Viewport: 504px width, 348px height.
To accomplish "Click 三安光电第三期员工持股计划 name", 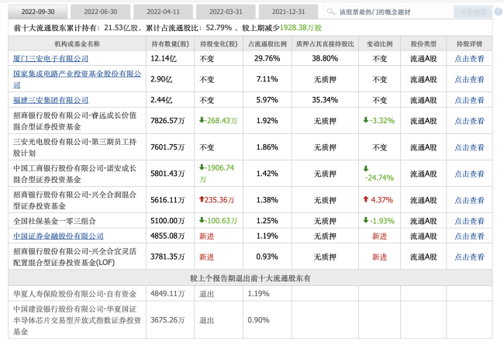I will 75,147.
